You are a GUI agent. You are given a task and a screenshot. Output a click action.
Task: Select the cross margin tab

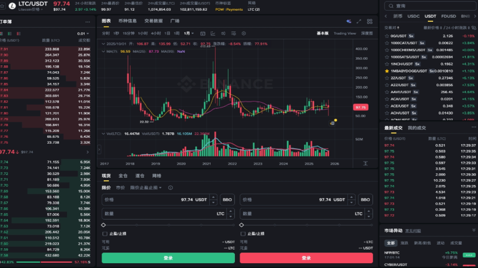123,176
